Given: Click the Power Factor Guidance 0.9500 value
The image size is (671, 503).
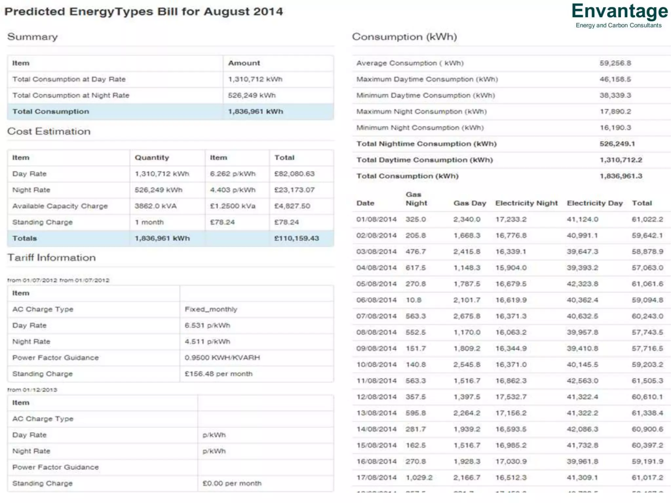Looking at the screenshot, I should 222,358.
